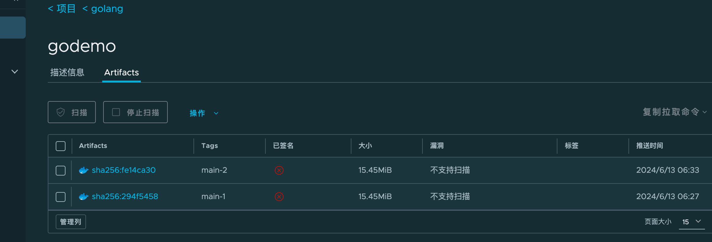Screen dimensions: 712x242
Task: Click the 推送时间 column header
Action: 650,146
